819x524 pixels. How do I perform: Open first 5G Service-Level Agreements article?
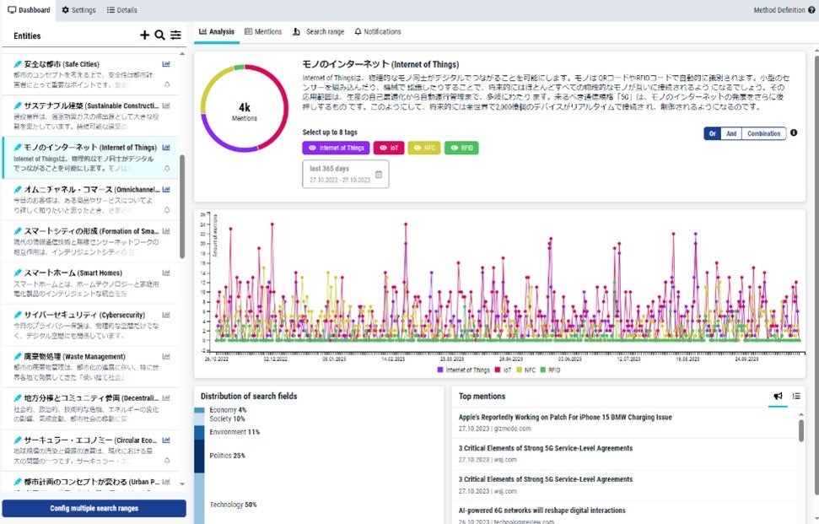[546, 448]
